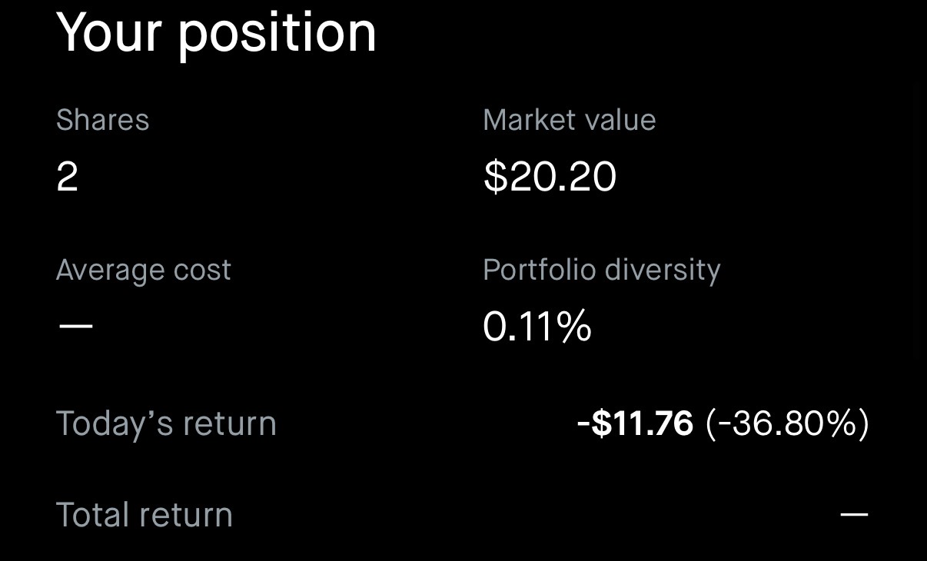Click the word "Your" in the heading

point(109,32)
